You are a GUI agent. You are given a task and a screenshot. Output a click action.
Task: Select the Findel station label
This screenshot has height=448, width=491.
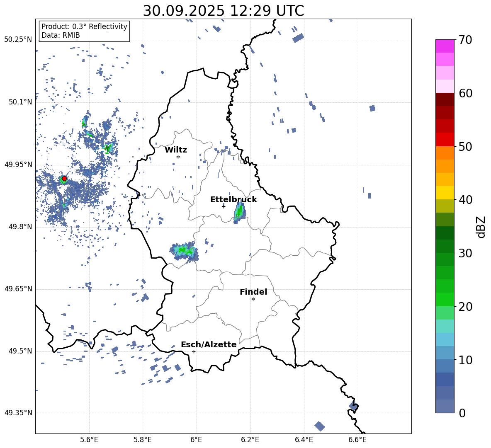(253, 292)
